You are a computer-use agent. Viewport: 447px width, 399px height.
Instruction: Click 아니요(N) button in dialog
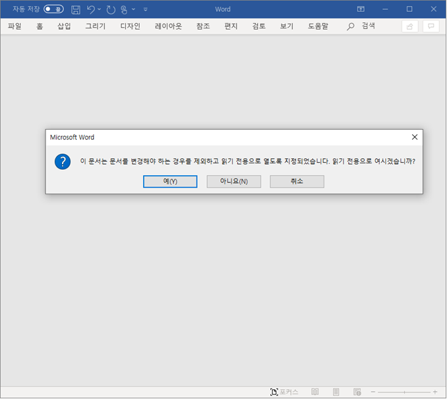coord(234,182)
